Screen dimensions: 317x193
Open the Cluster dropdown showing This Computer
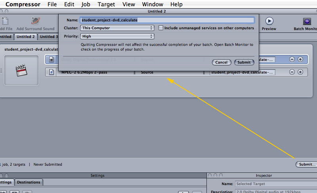tap(117, 28)
